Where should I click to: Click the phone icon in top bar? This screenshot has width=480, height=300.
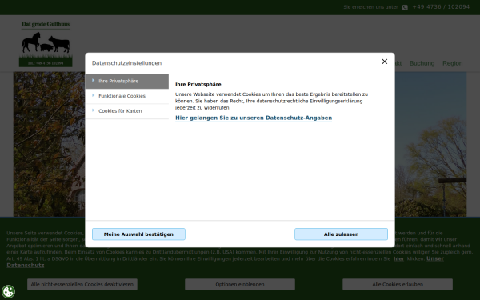(x=405, y=7)
